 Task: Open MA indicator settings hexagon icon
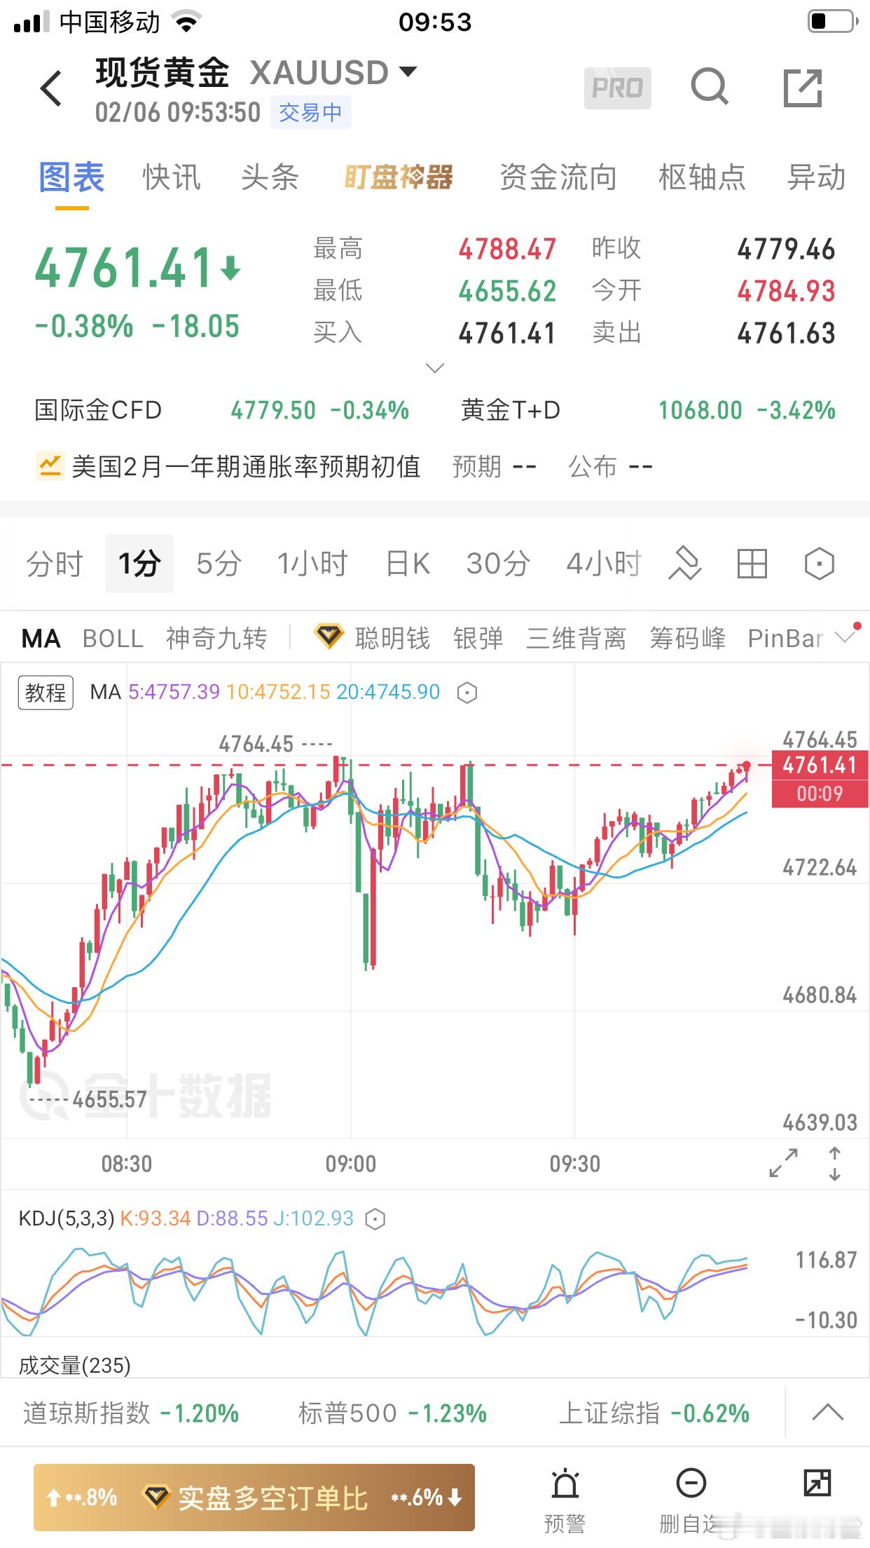467,692
